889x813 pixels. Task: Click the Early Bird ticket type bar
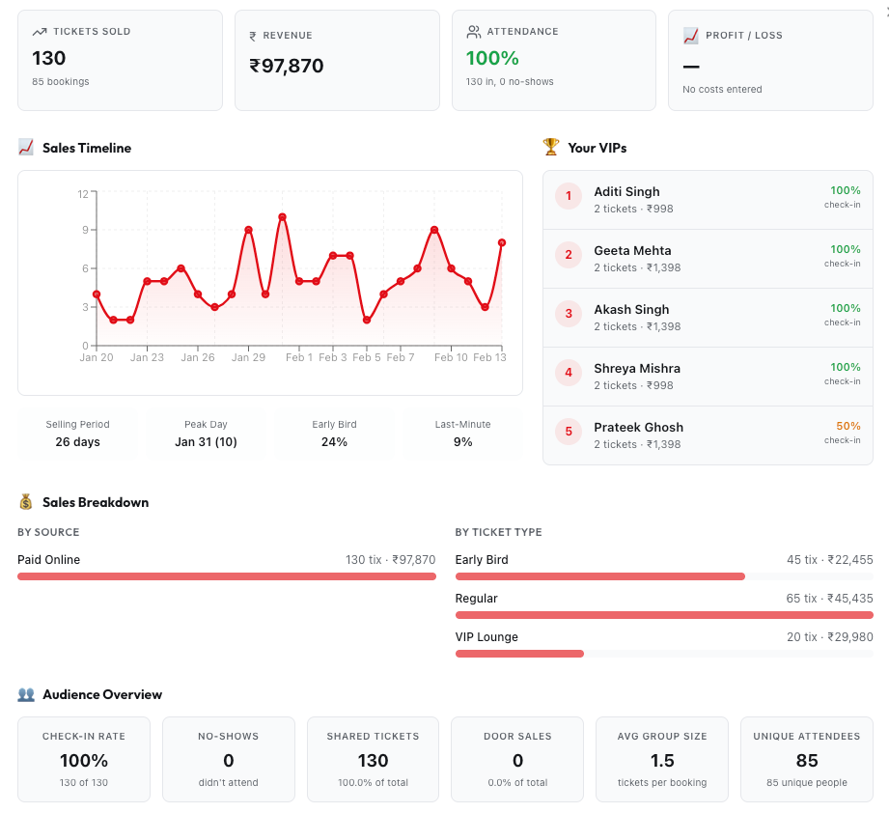[599, 576]
